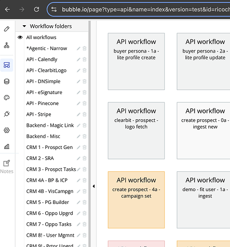Open the buyer persona 2a lite profile update workflow
The image size is (230, 247).
pos(203,61)
